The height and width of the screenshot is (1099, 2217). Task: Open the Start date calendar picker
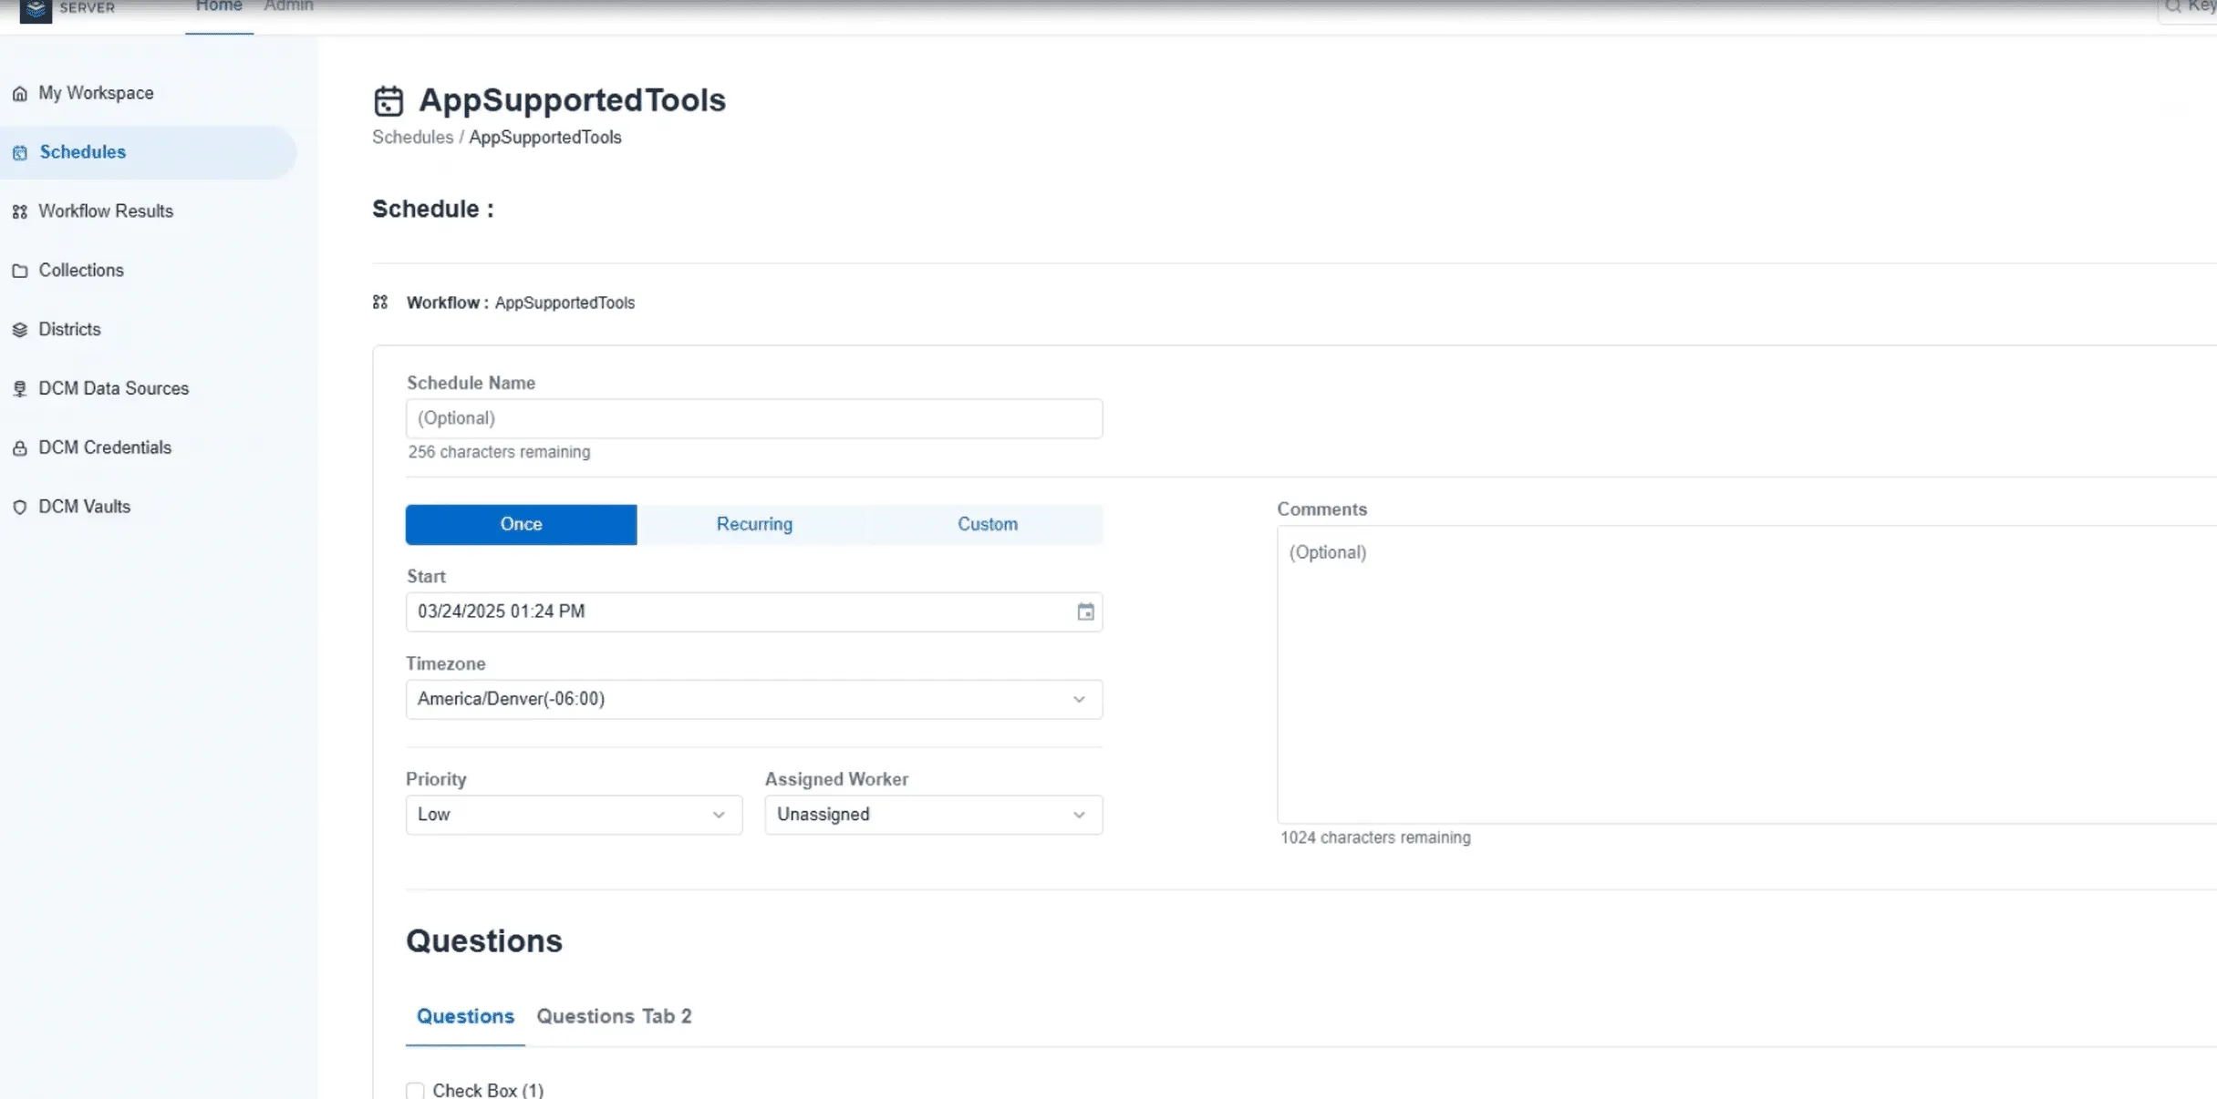coord(1084,612)
